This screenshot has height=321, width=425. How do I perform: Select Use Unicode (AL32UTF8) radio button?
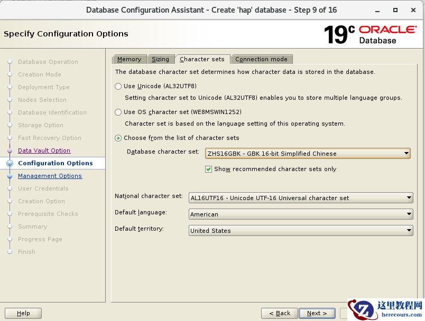(x=118, y=87)
